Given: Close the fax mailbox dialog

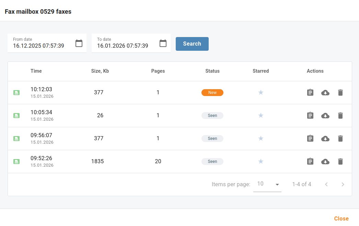Looking at the screenshot, I should coord(341,218).
